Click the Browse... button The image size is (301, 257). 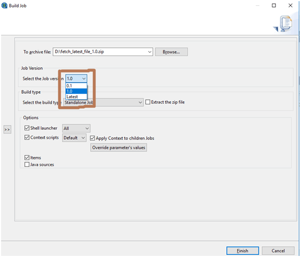[x=171, y=52]
